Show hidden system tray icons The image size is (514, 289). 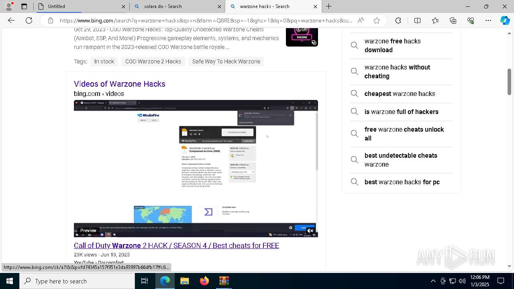433,281
